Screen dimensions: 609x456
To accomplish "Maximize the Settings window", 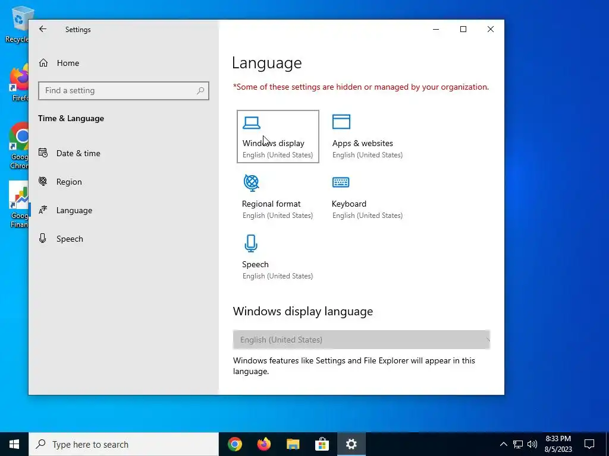I will pyautogui.click(x=463, y=29).
